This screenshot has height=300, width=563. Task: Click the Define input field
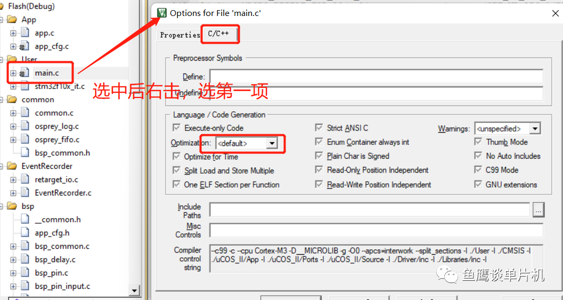[376, 77]
